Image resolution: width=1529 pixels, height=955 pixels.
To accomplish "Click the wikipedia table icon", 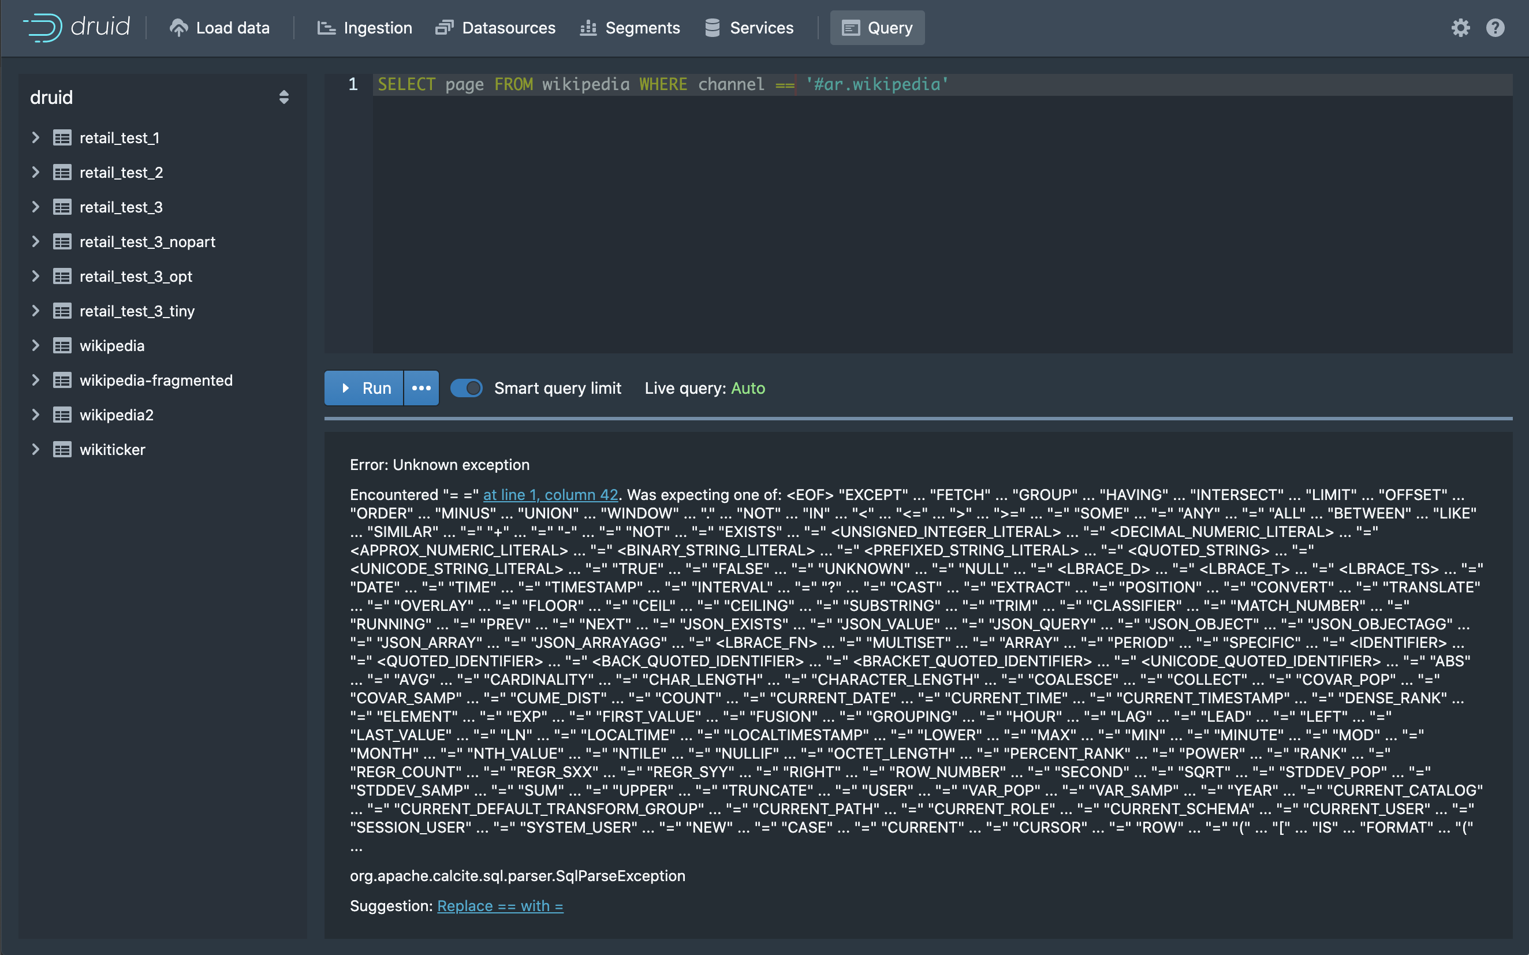I will 62,345.
